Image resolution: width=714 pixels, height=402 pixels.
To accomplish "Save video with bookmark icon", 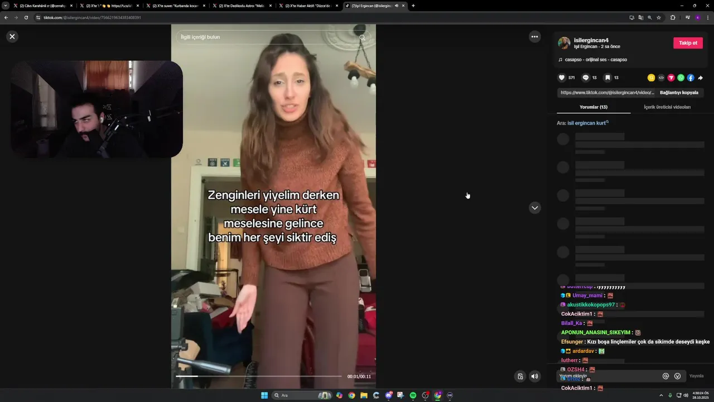I will tap(607, 78).
